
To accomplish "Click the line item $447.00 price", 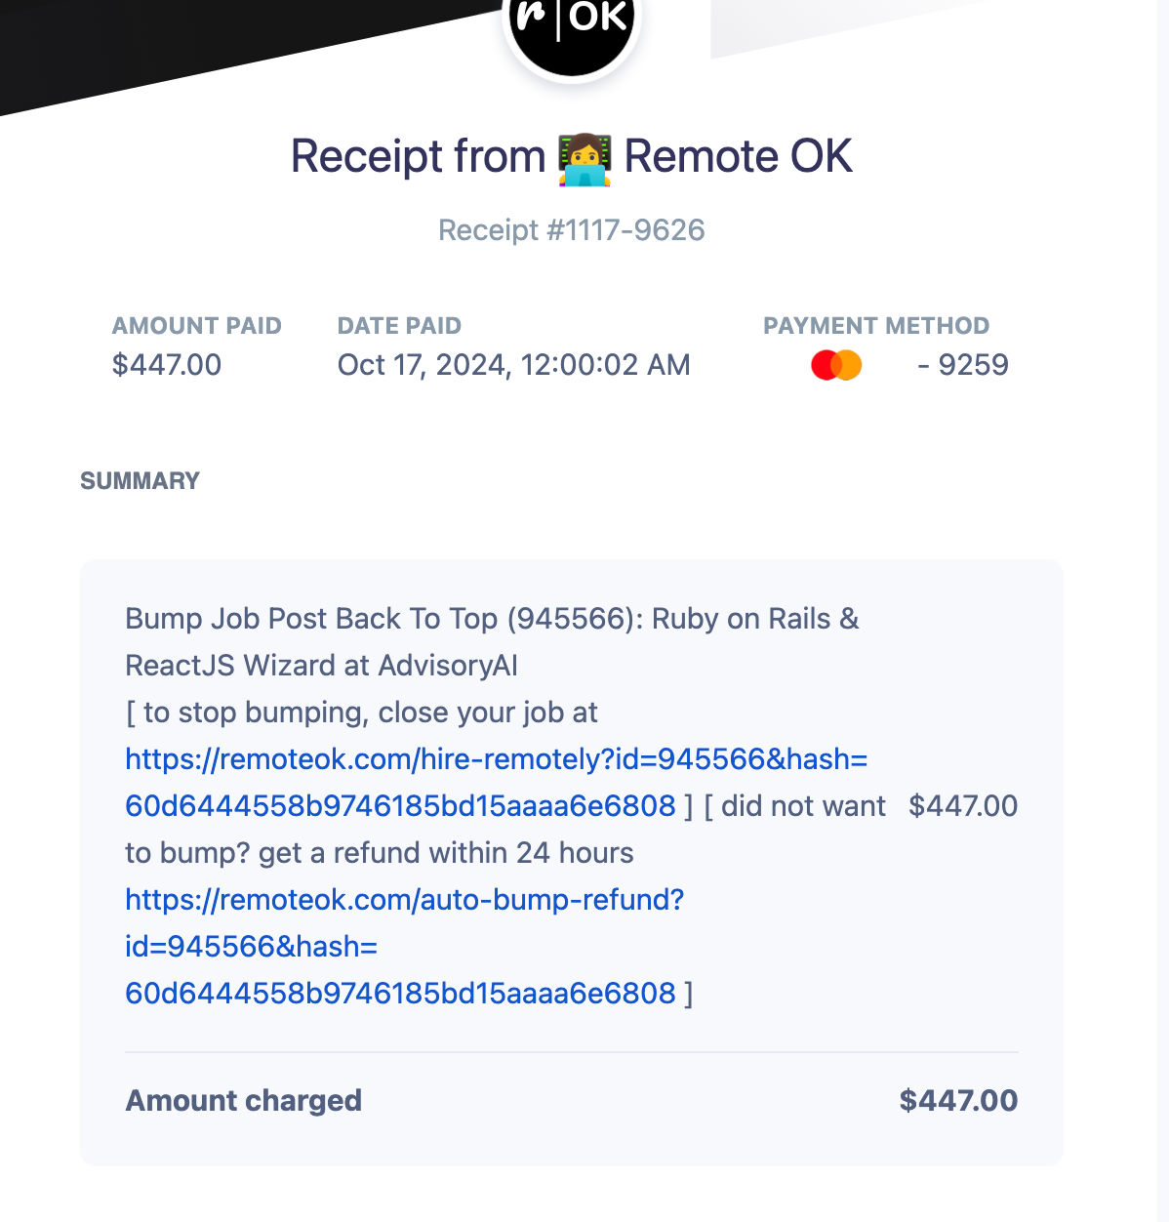I will [x=962, y=806].
